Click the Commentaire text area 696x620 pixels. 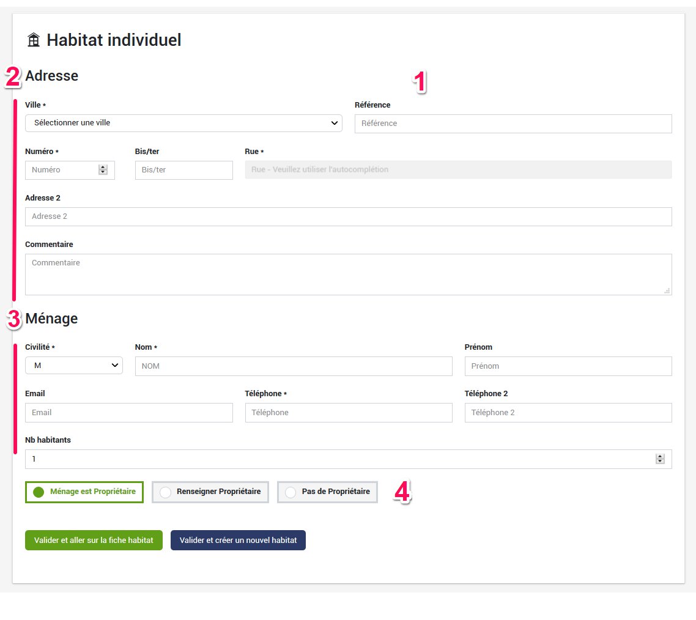tap(348, 272)
